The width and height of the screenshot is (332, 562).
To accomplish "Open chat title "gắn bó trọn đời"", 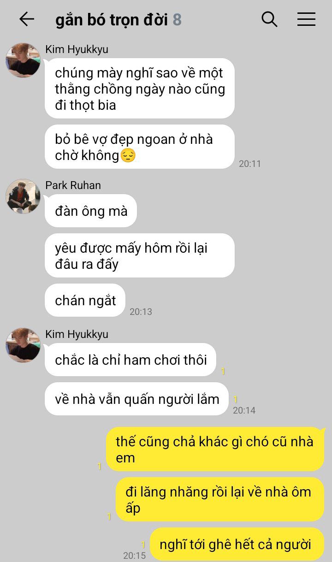I will [x=112, y=20].
